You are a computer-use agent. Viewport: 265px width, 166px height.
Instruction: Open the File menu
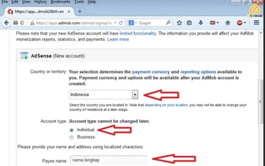[5, 2]
